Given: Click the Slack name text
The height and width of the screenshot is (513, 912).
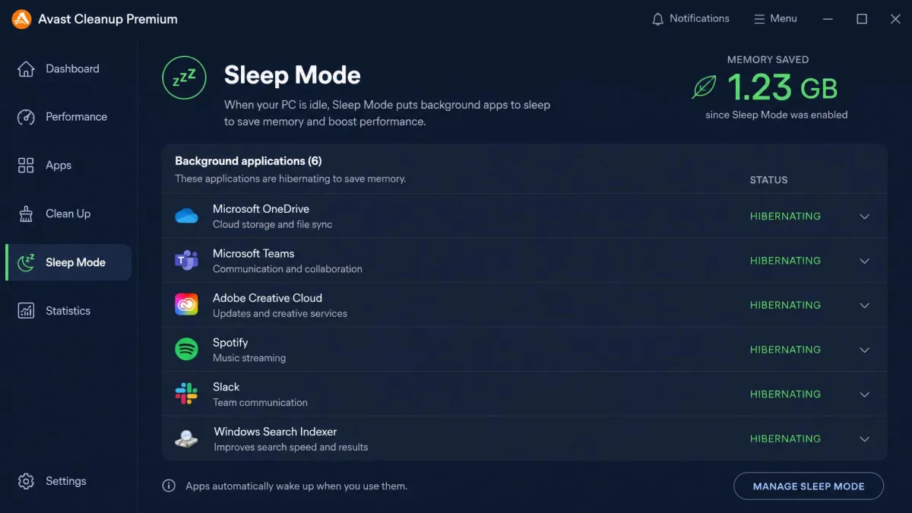Looking at the screenshot, I should click(x=226, y=387).
